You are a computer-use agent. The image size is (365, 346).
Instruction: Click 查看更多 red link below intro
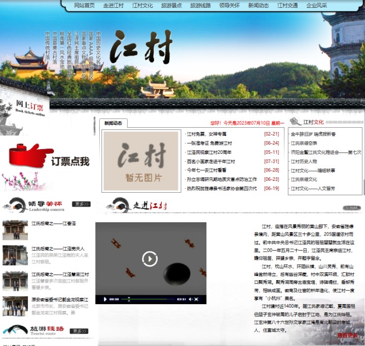point(347,335)
